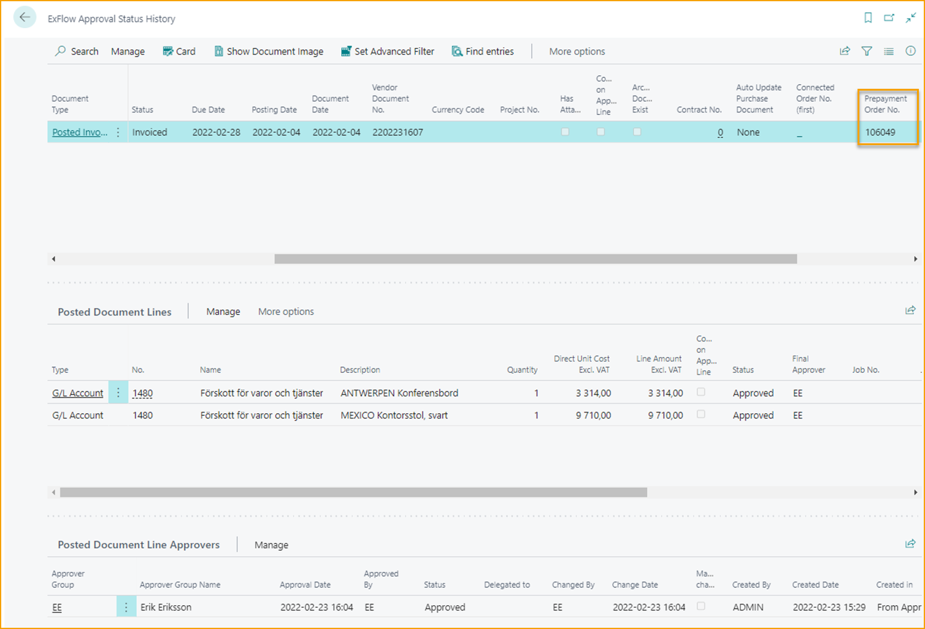Click the Connected Order No. underscore value
The image size is (925, 629).
point(799,132)
